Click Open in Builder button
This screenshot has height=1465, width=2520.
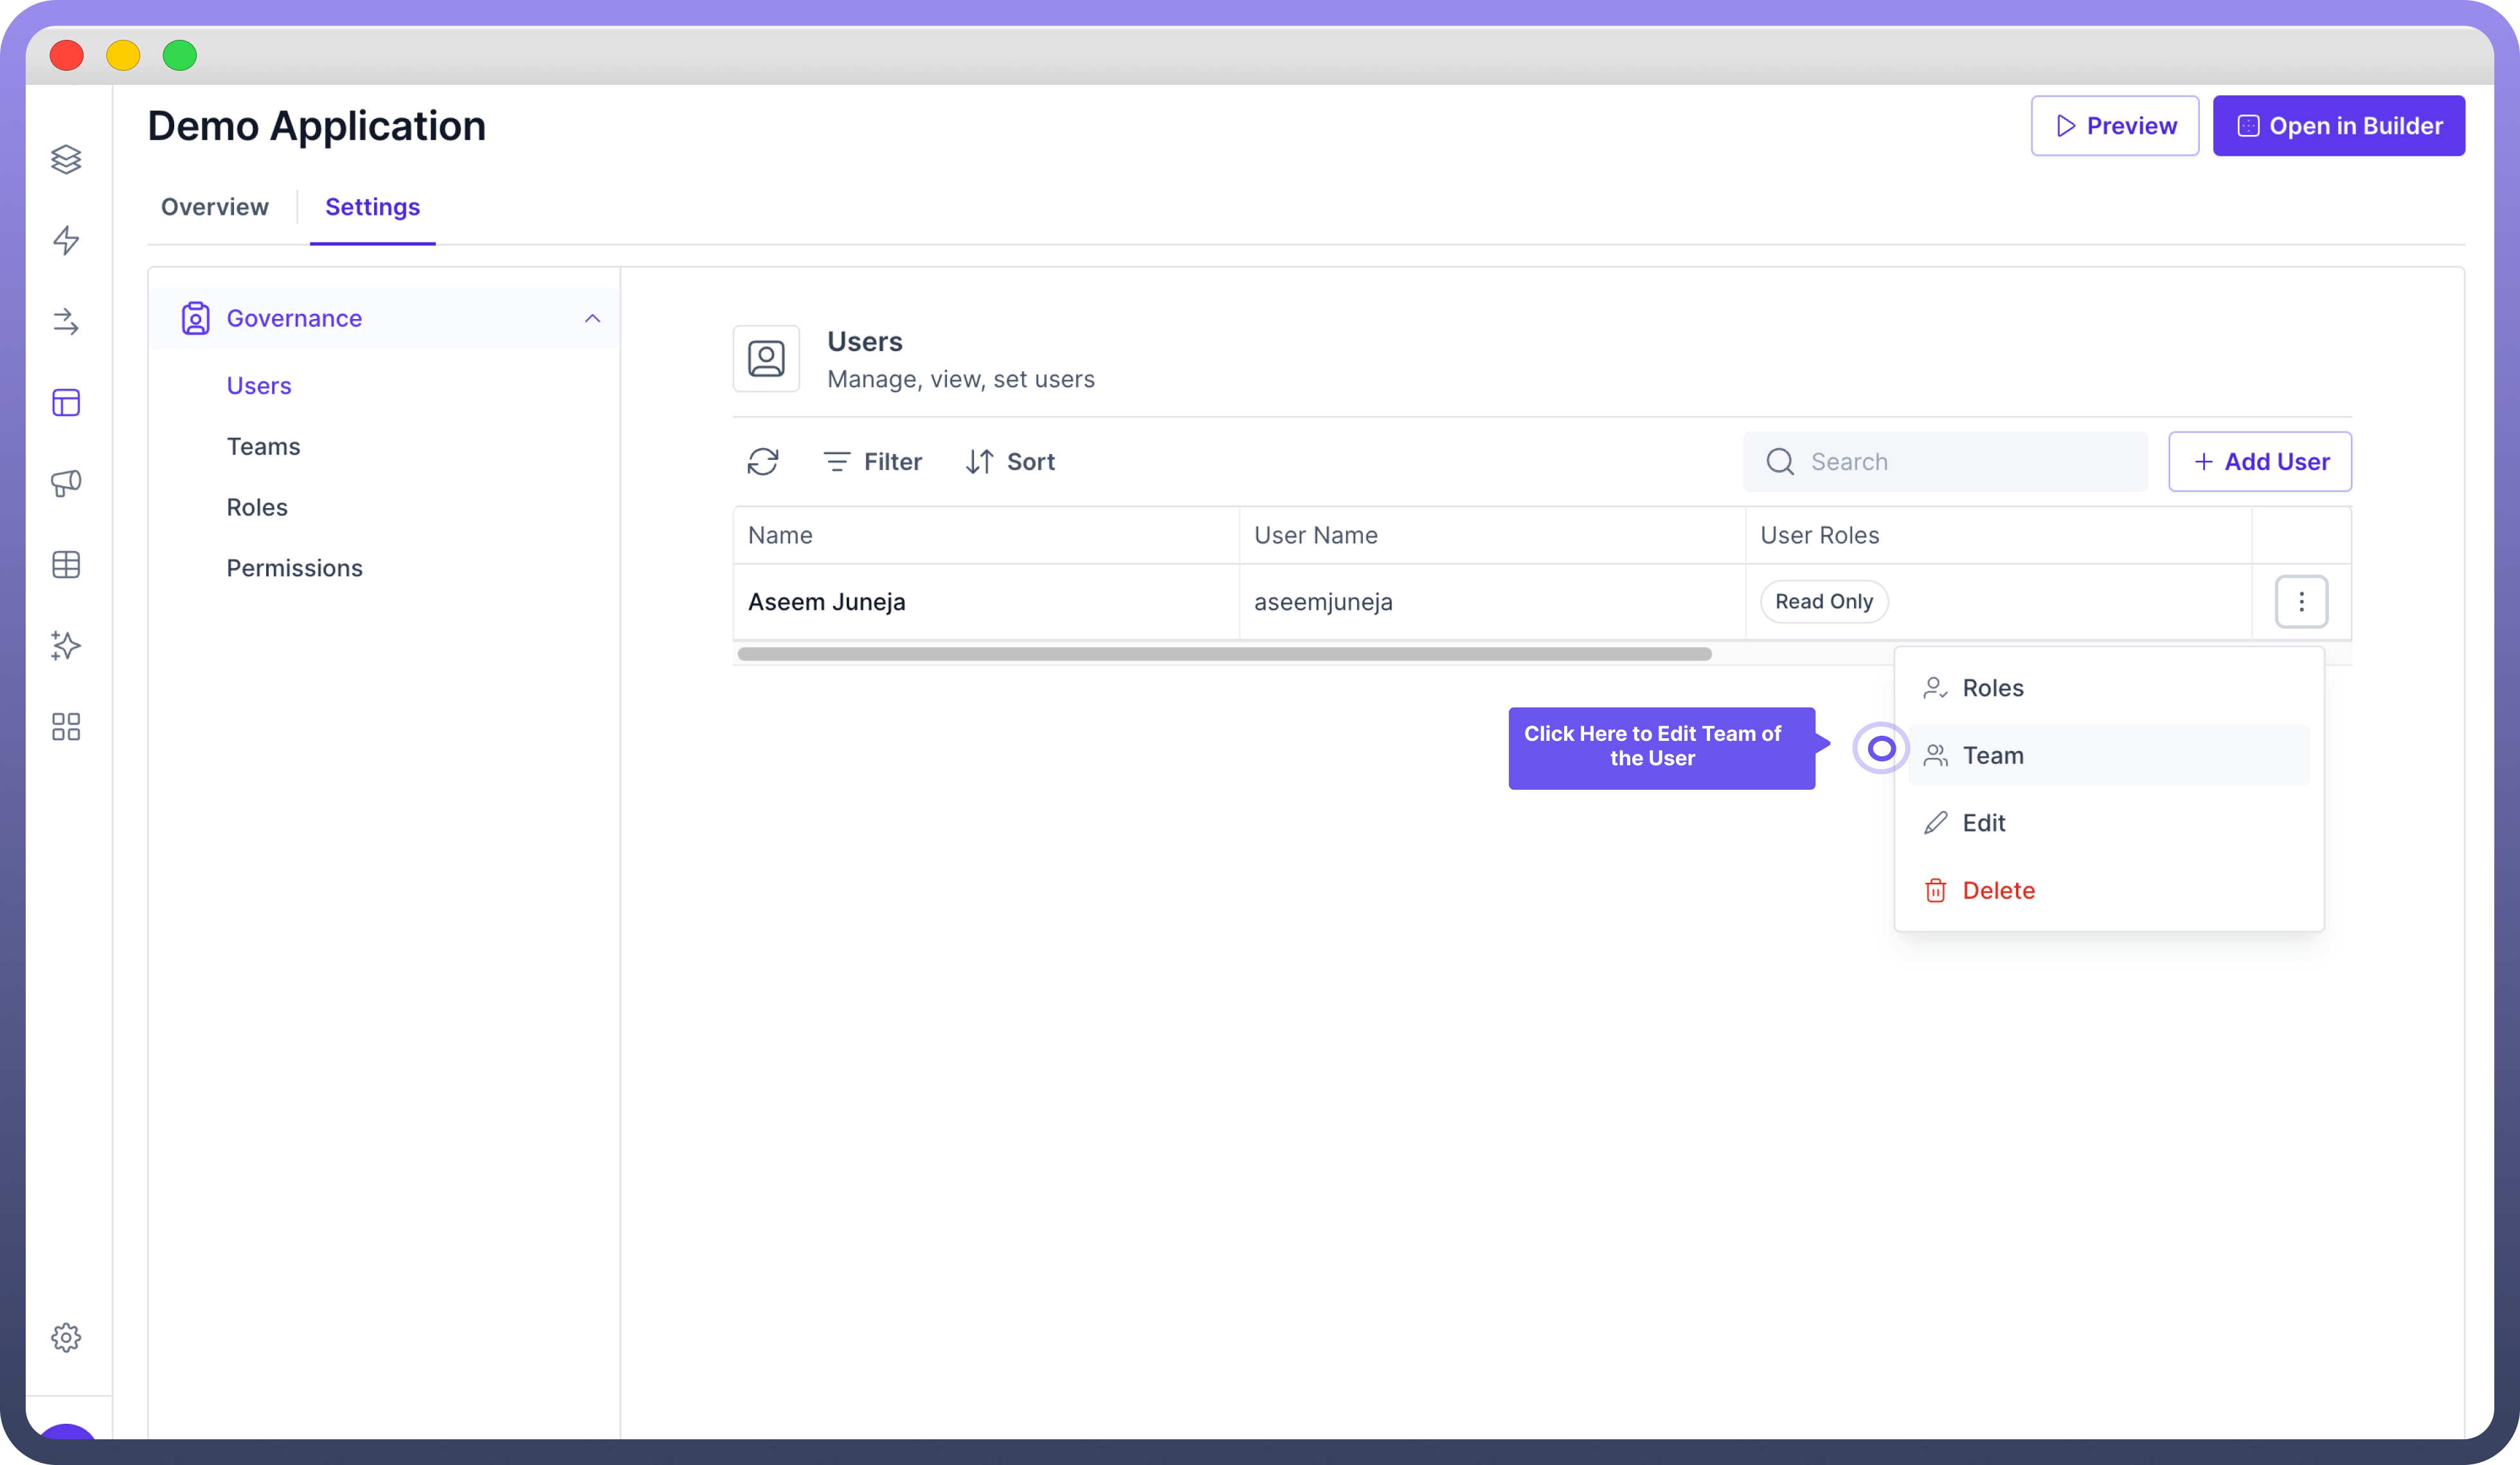pos(2338,126)
